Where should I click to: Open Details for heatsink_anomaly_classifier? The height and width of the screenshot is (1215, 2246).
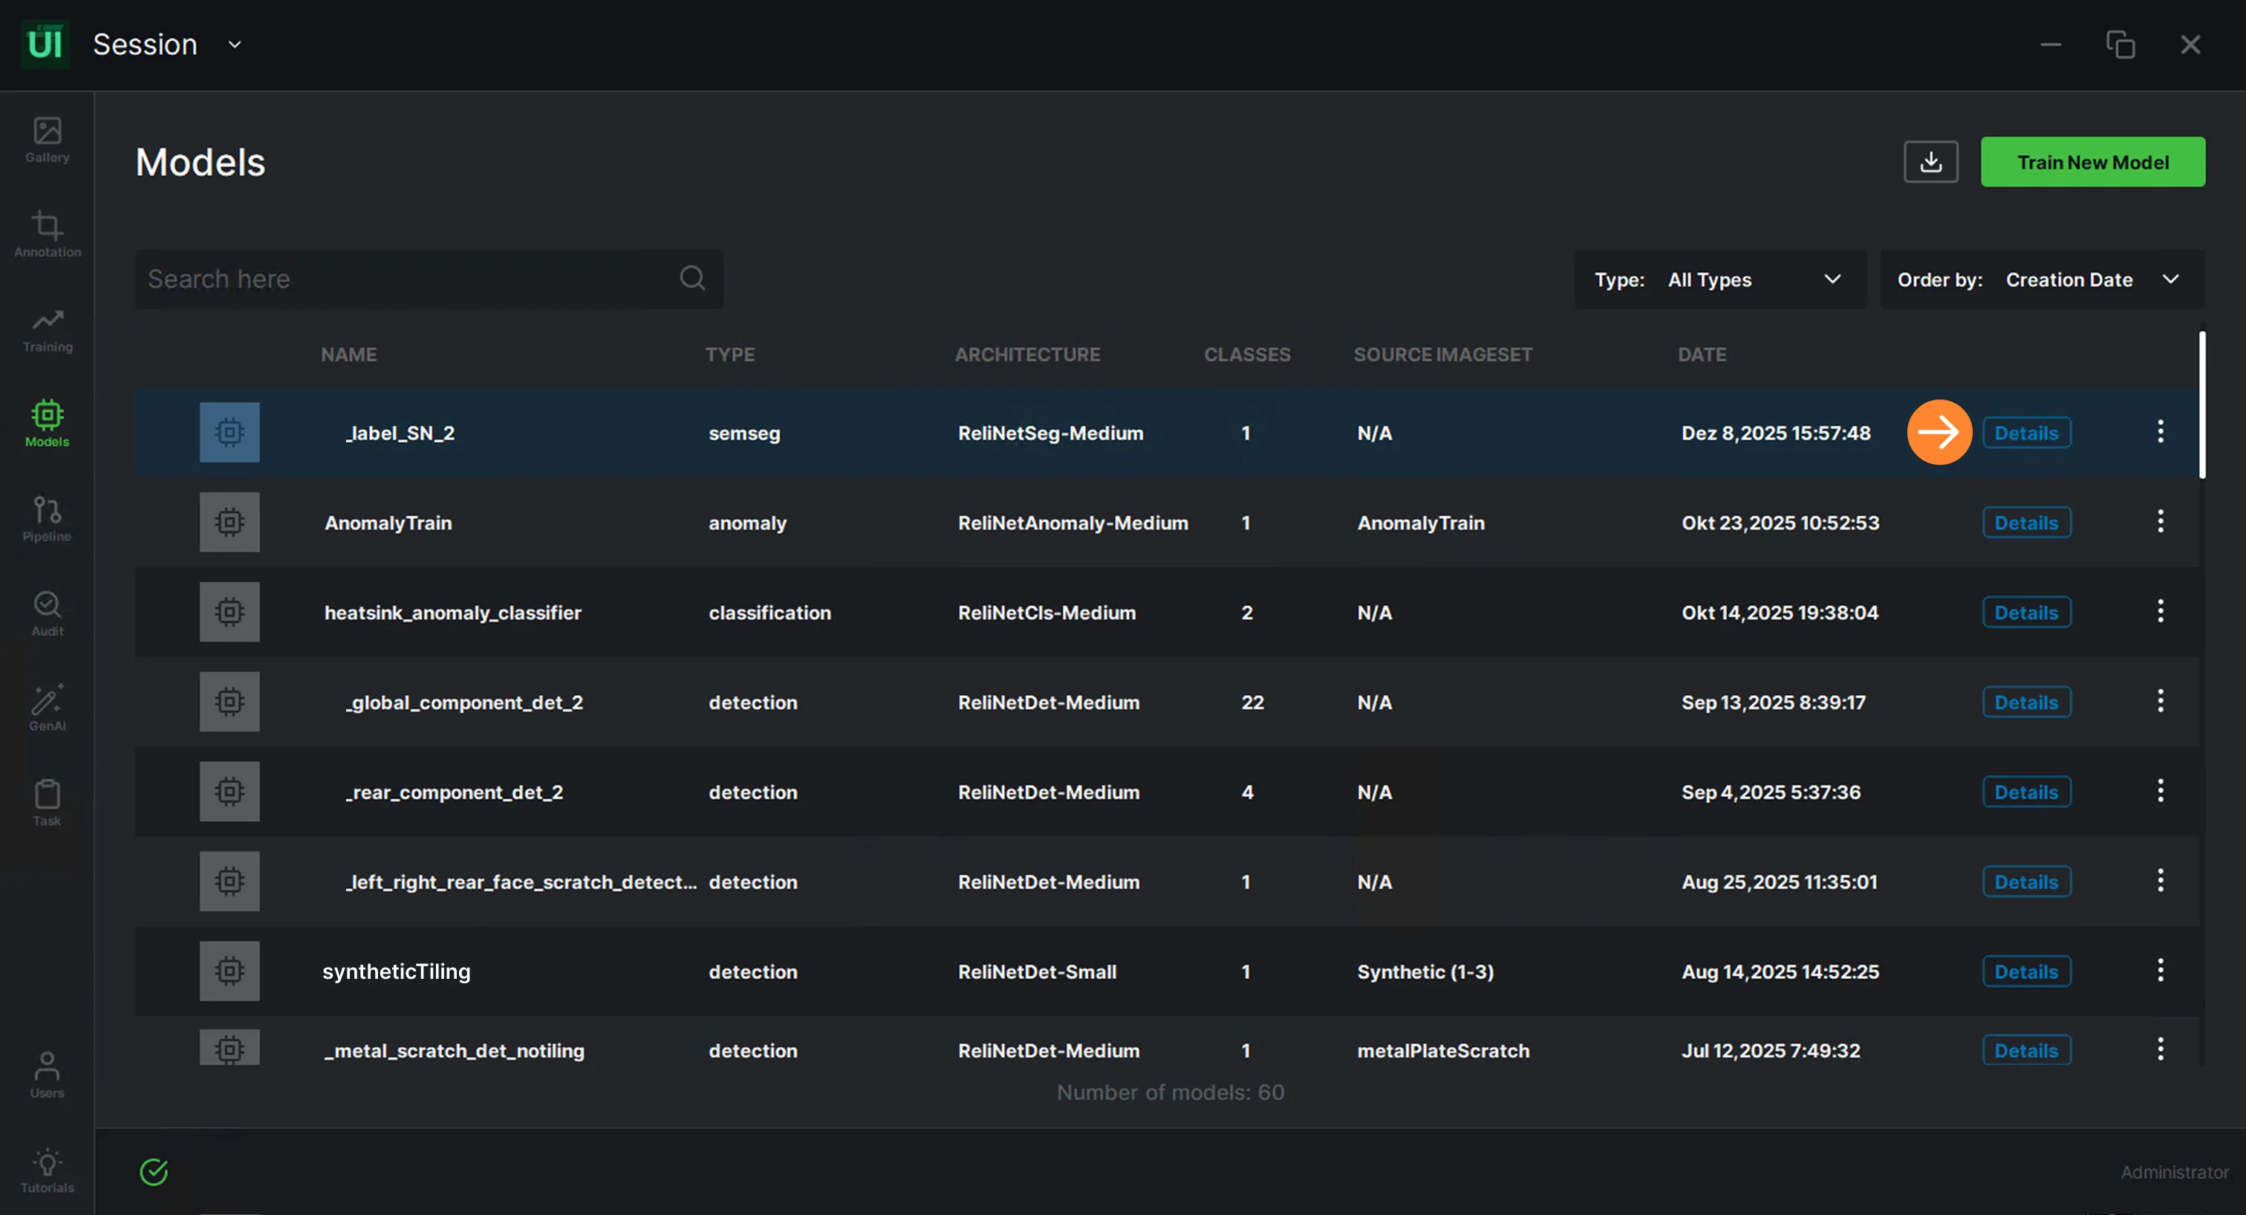[x=2026, y=613]
